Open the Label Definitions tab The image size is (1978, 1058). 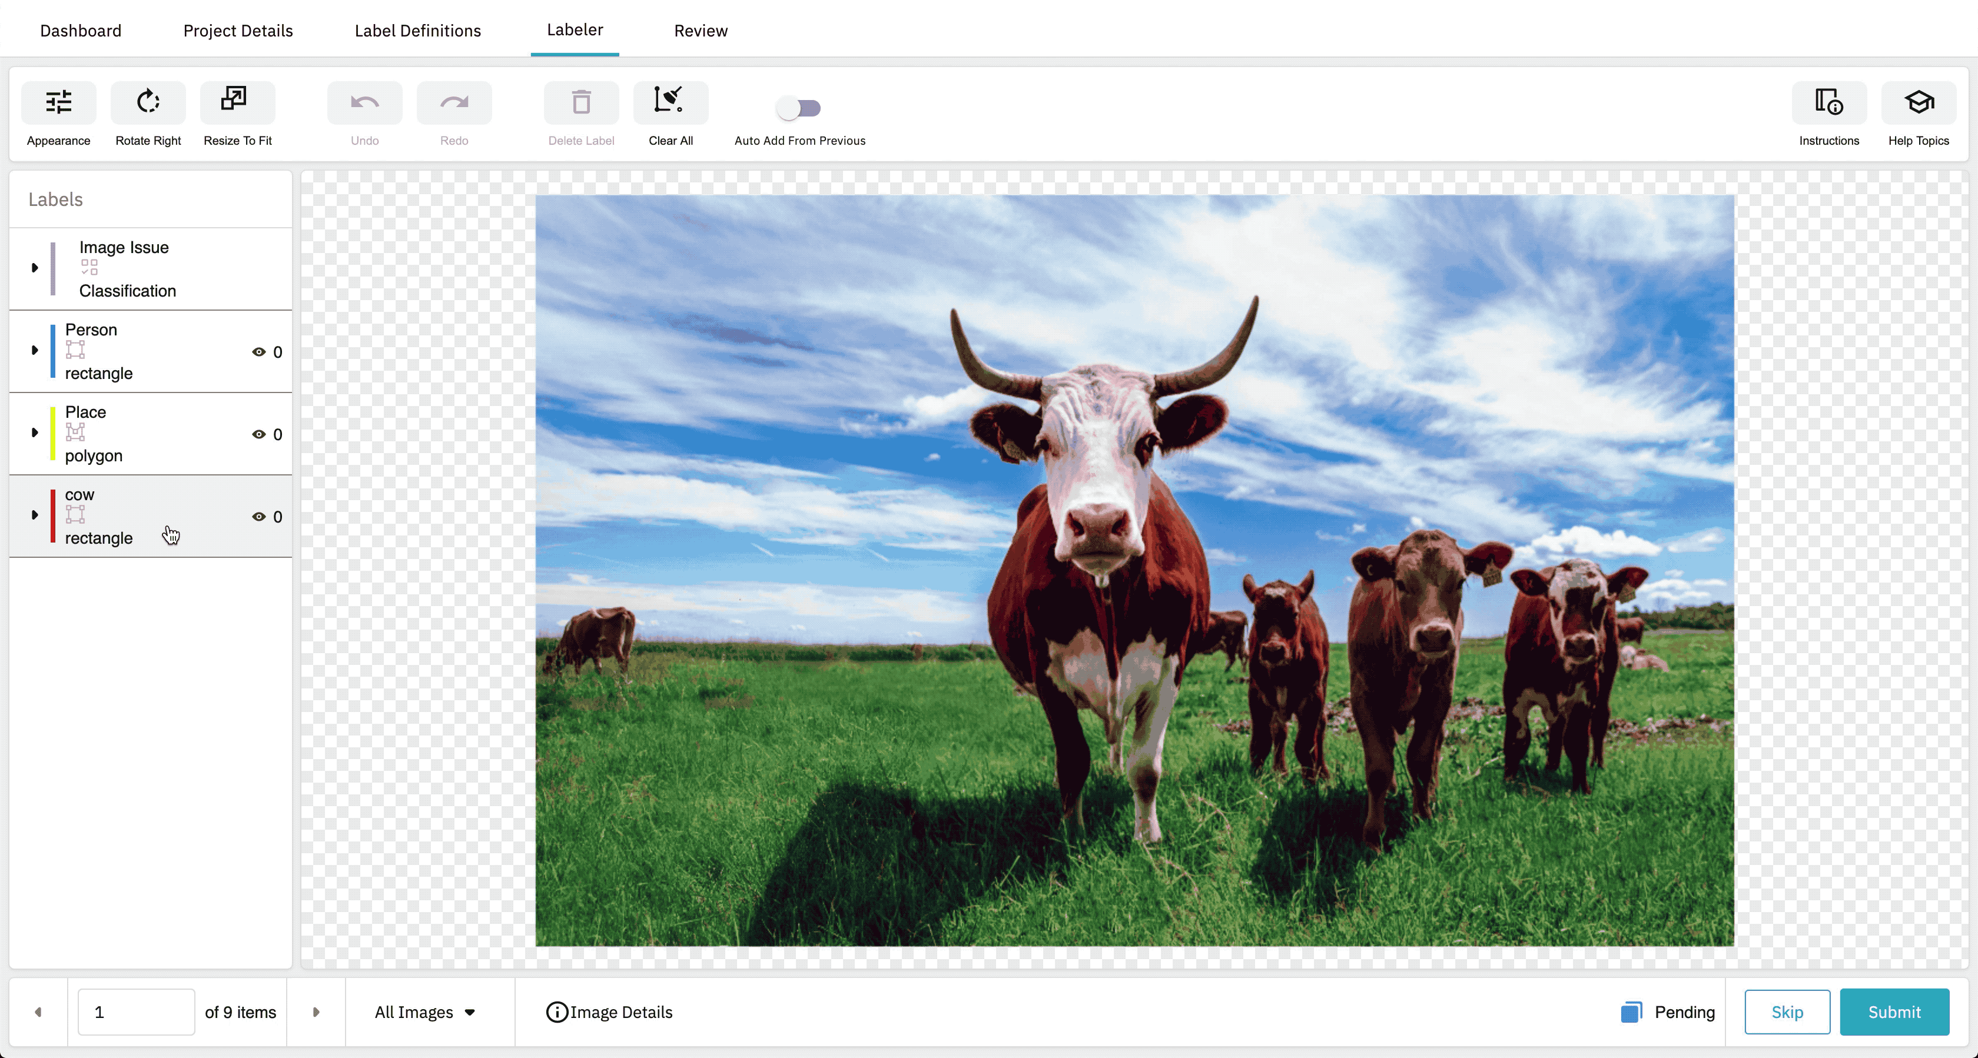pyautogui.click(x=418, y=31)
